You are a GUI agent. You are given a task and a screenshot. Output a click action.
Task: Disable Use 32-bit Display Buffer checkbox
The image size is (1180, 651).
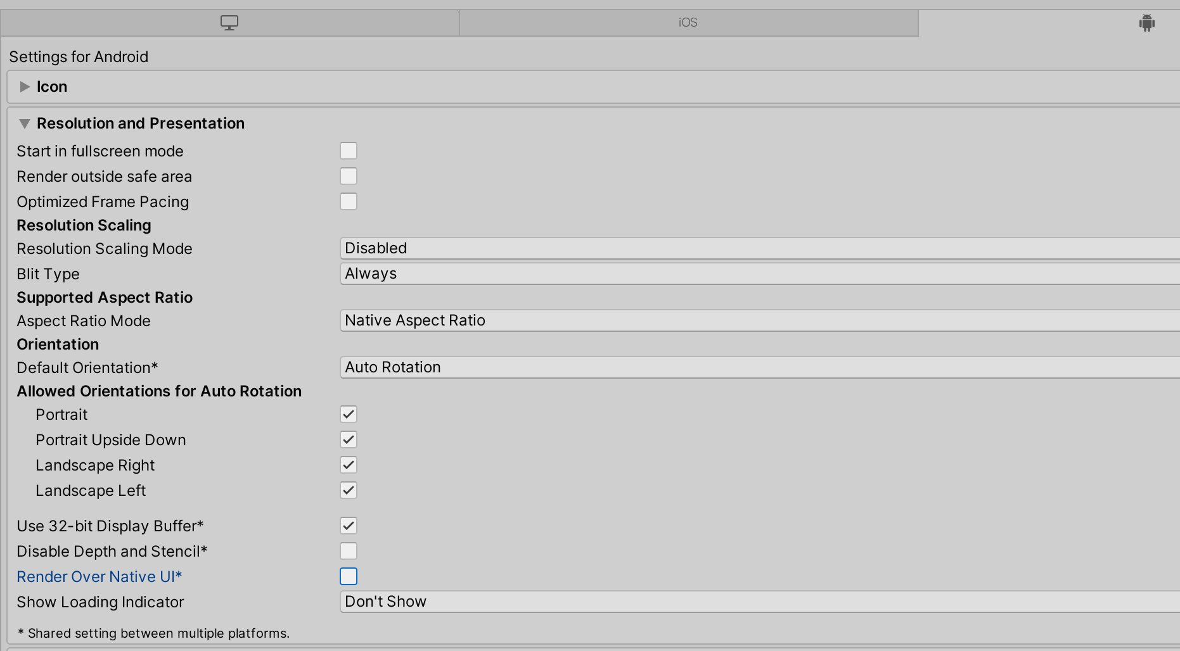point(349,526)
